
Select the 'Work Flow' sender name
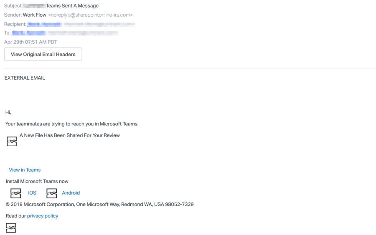pos(35,15)
